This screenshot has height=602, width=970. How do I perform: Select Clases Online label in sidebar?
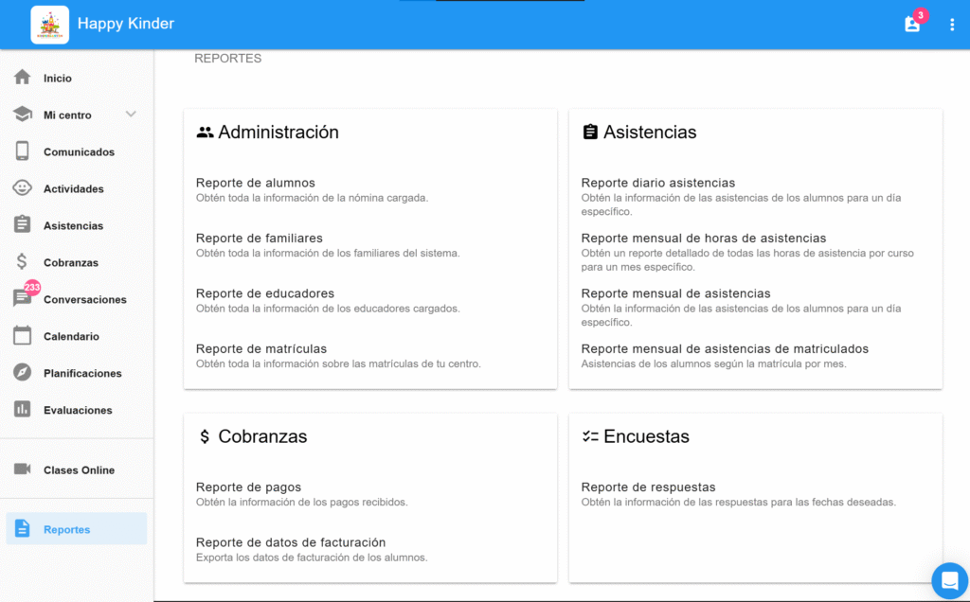coord(79,470)
